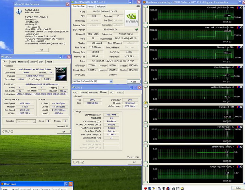Click the Shaders 240 Unified value in GPU-Z

pos(97,43)
